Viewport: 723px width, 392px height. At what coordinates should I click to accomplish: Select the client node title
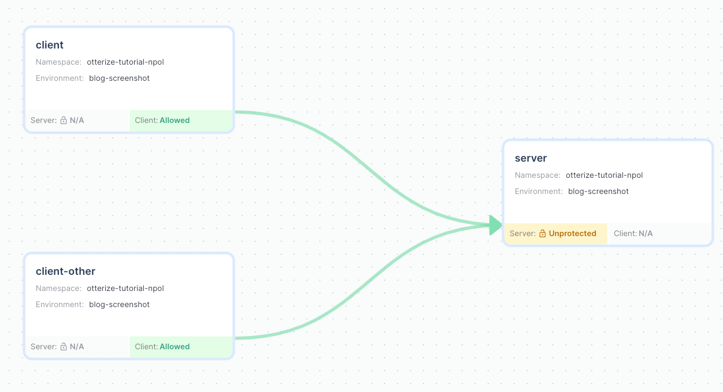[50, 45]
